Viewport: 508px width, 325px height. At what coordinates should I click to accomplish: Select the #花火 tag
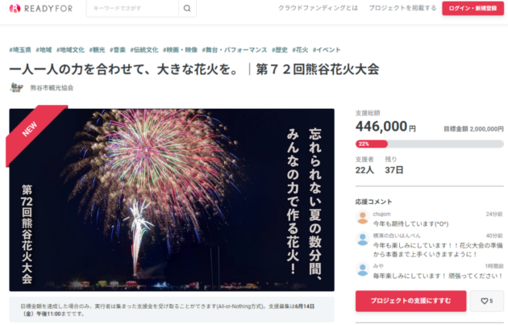point(300,50)
